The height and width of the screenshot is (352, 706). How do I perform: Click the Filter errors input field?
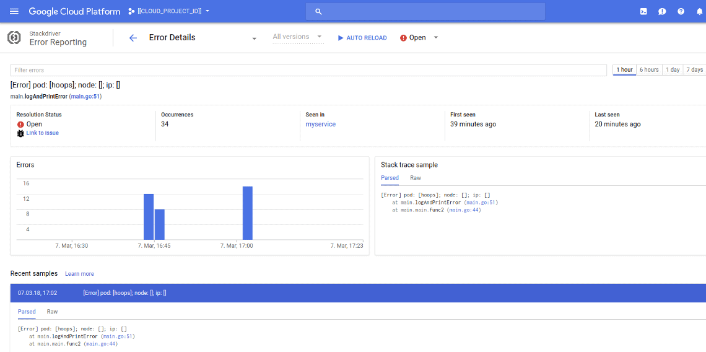(x=308, y=70)
